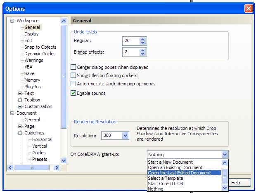Choose Nothing in the start-up list
This screenshot has width=256, height=193.
[x=156, y=189]
